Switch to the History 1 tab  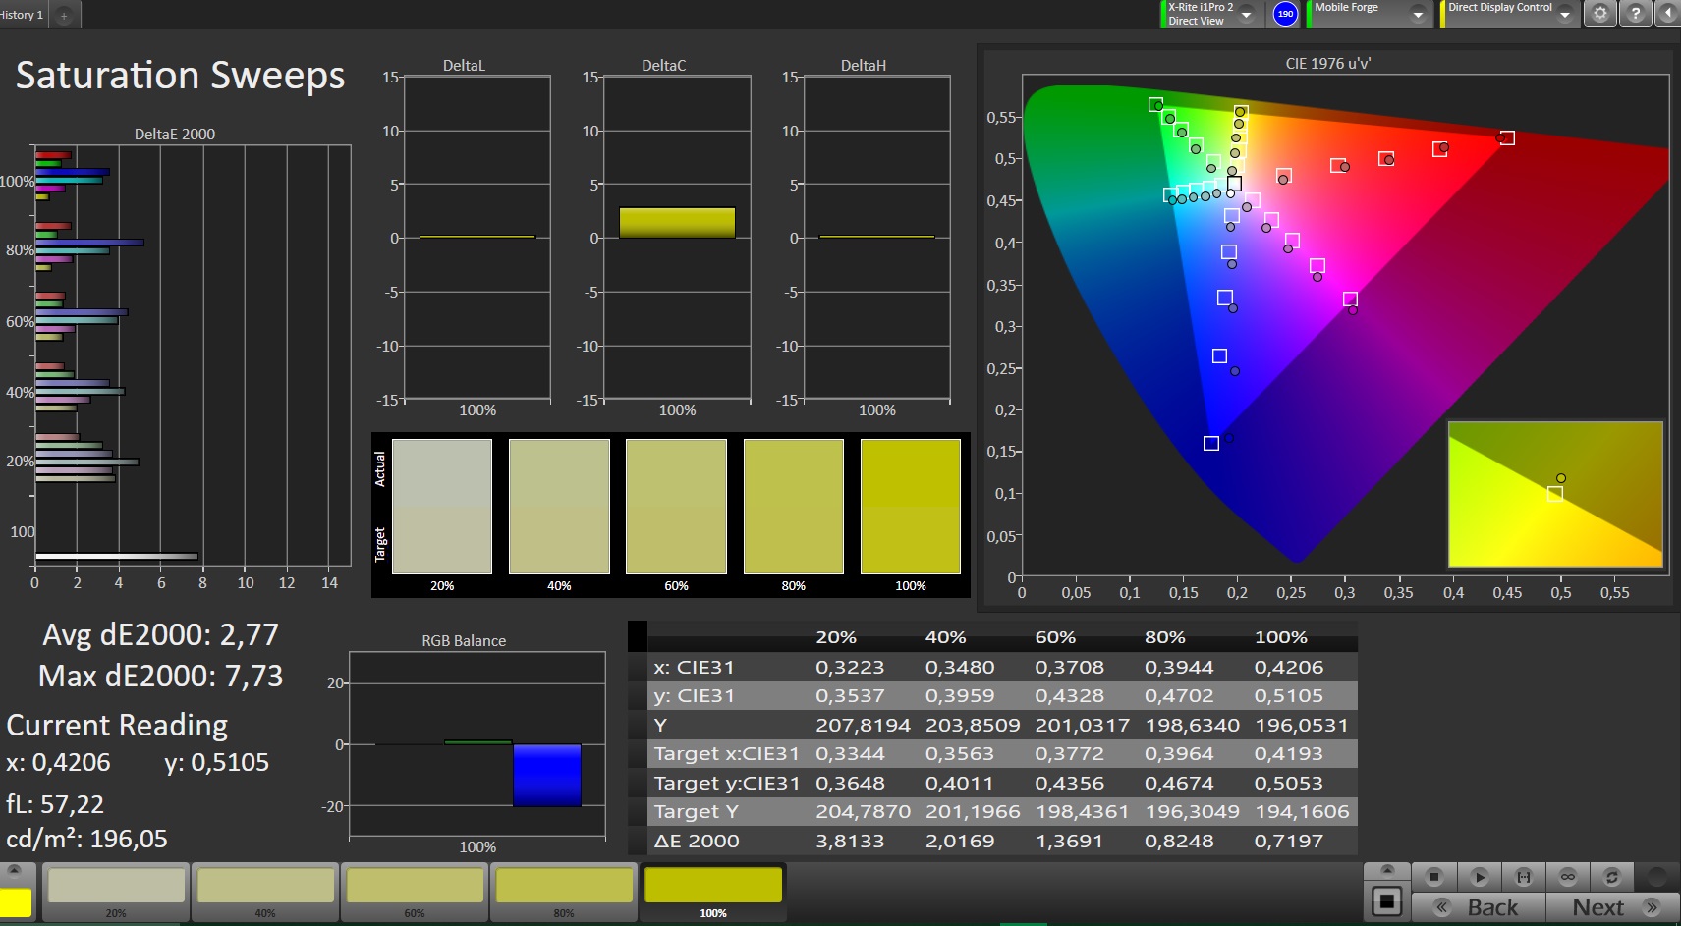pyautogui.click(x=22, y=15)
